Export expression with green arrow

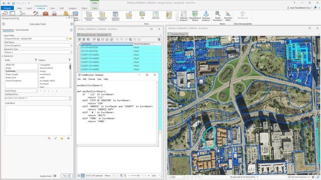click(68, 138)
